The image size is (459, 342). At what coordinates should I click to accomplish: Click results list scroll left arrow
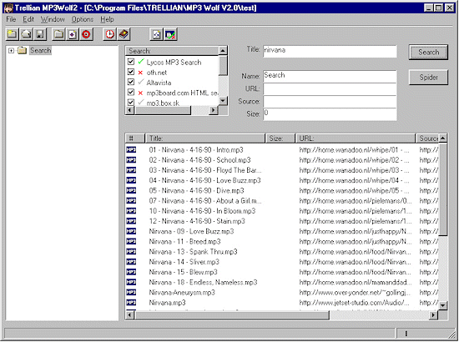pyautogui.click(x=130, y=315)
